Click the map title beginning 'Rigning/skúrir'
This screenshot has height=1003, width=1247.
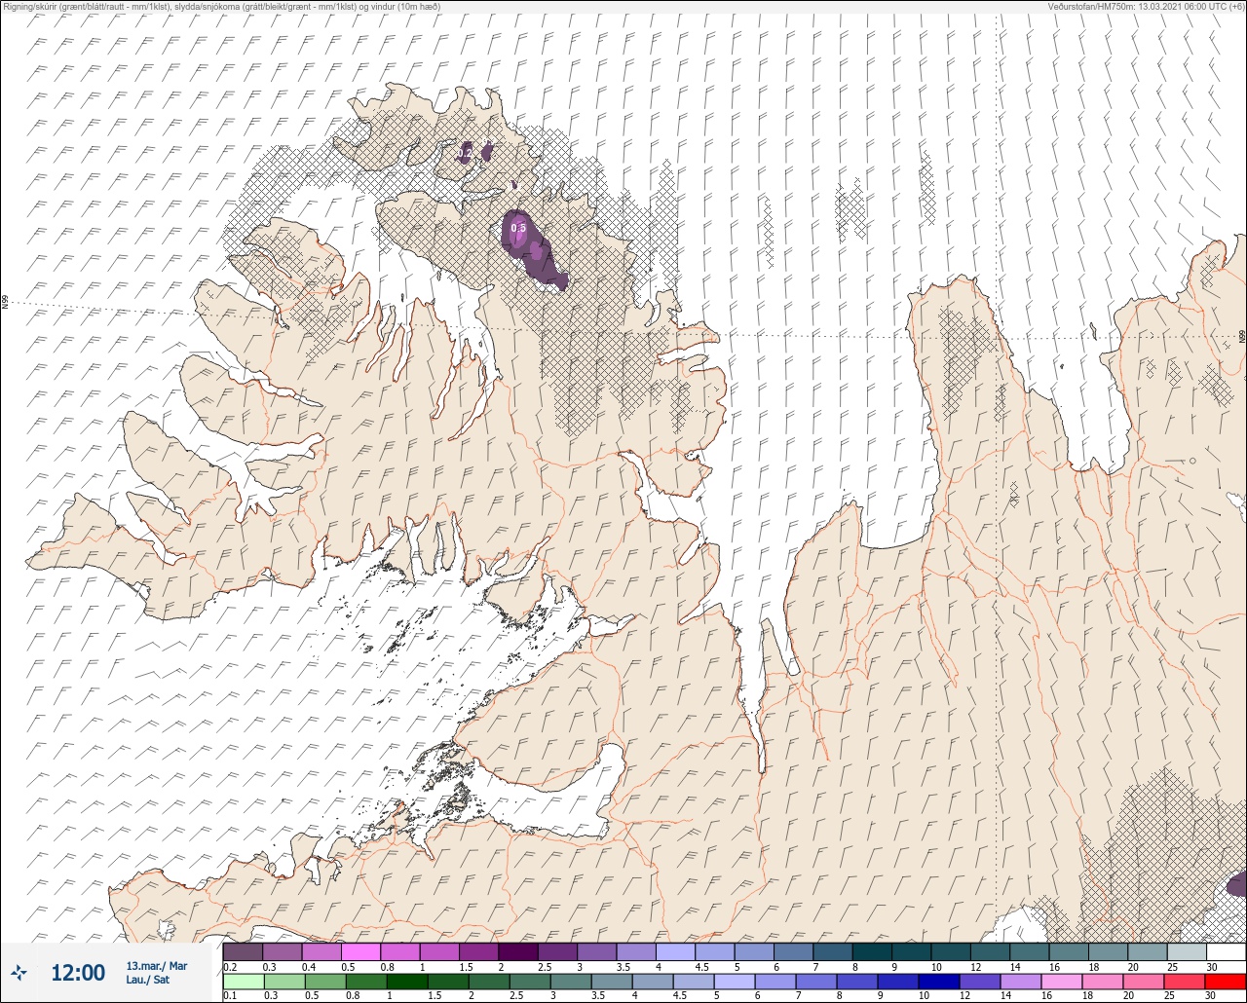(x=220, y=6)
